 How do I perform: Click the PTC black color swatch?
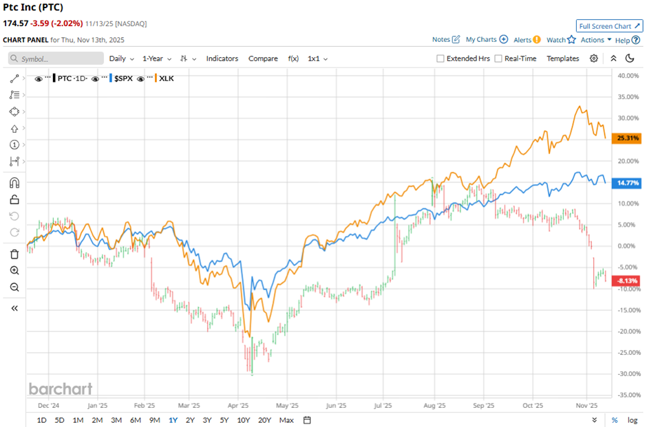54,78
